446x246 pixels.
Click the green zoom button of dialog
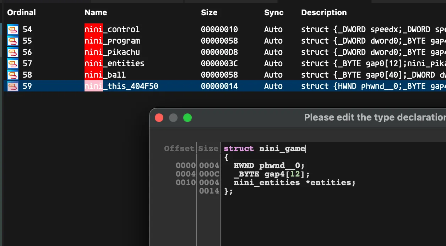click(187, 118)
